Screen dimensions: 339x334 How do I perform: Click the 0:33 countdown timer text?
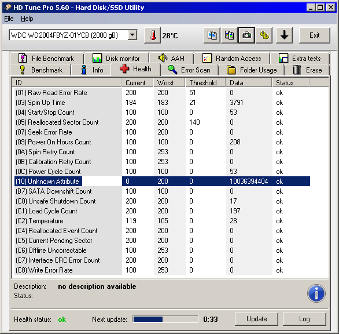pyautogui.click(x=211, y=320)
